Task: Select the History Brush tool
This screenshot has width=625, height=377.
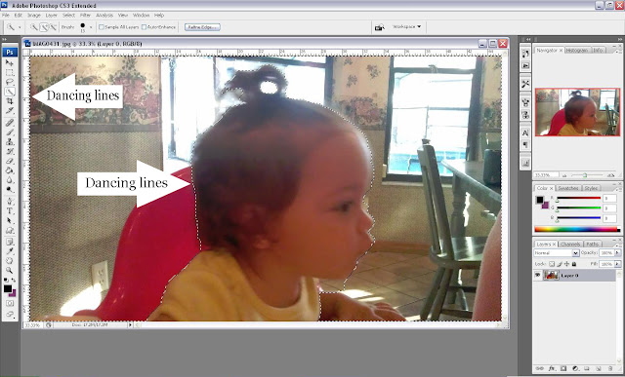Action: (10, 152)
